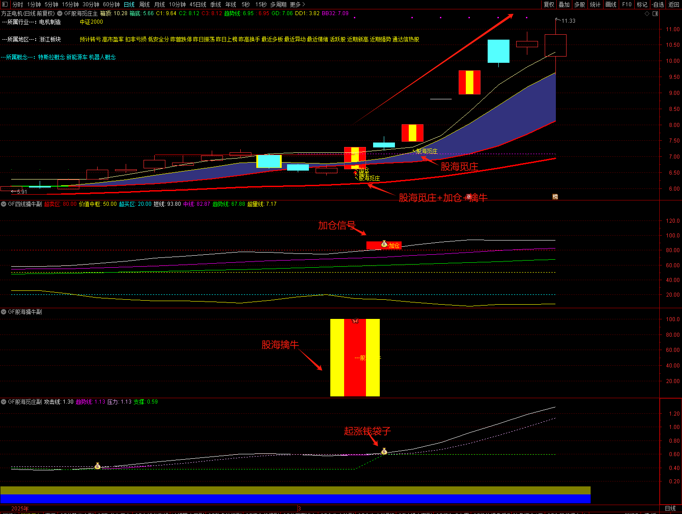The width and height of the screenshot is (682, 514).
Task: Click the 中证2000 index label
Action: pos(91,22)
